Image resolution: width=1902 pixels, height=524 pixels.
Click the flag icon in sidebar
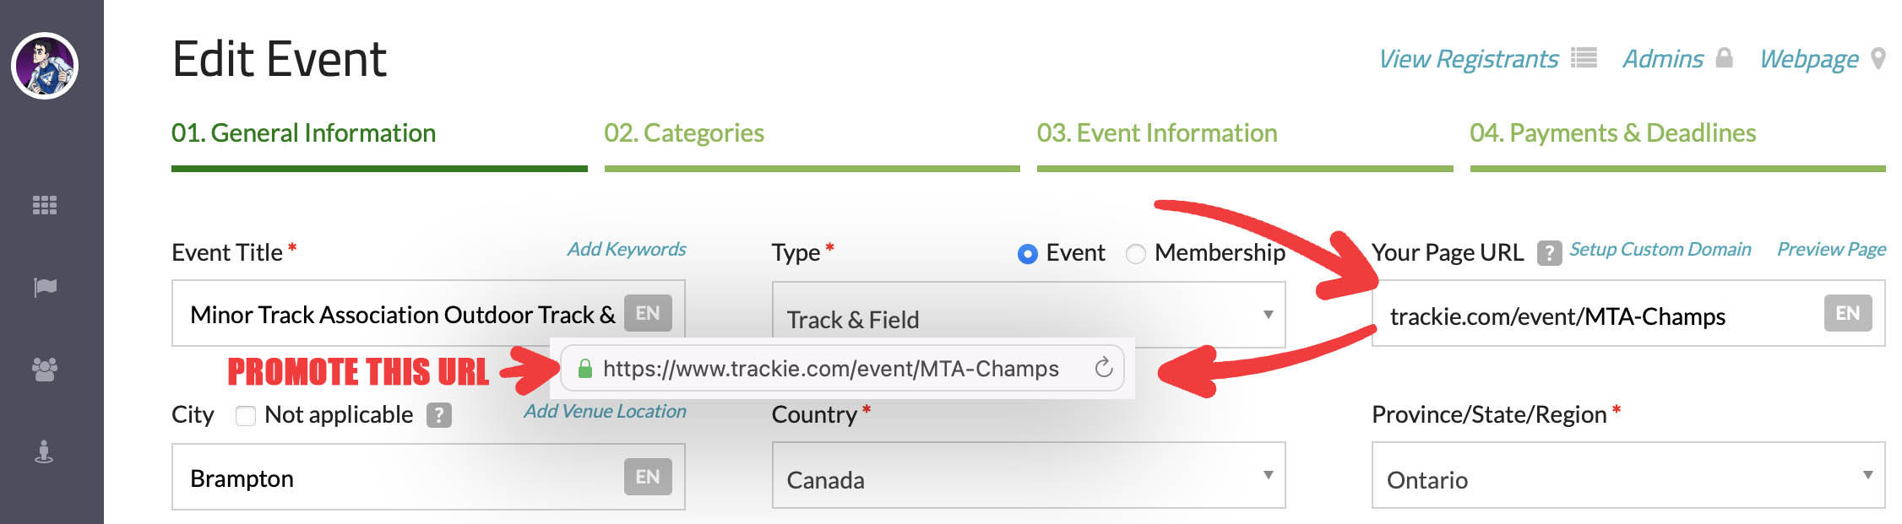pos(45,288)
